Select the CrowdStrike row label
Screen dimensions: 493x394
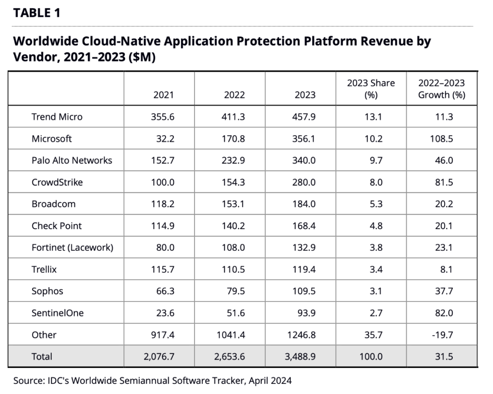[57, 182]
